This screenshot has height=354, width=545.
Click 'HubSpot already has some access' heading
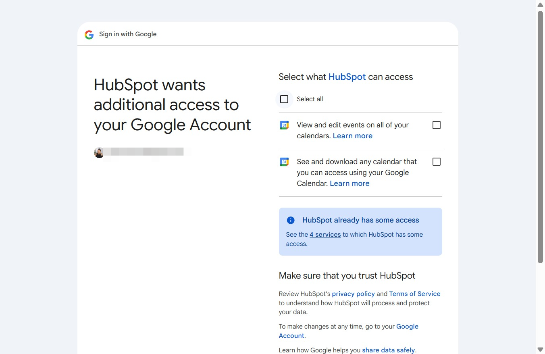click(361, 220)
